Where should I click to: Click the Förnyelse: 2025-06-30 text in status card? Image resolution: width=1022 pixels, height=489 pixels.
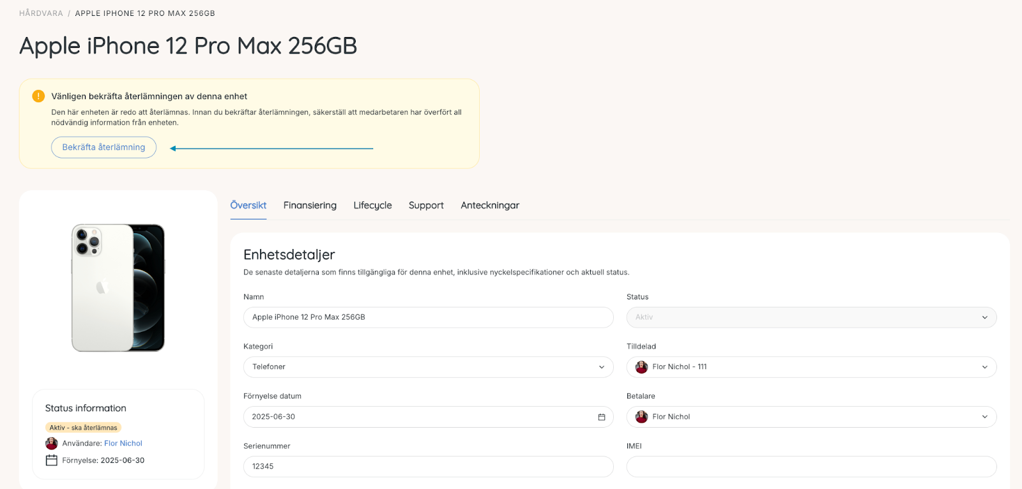click(103, 461)
